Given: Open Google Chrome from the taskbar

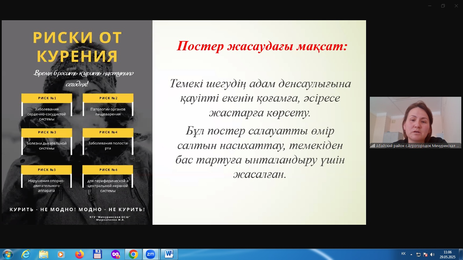Looking at the screenshot, I should click(x=133, y=255).
